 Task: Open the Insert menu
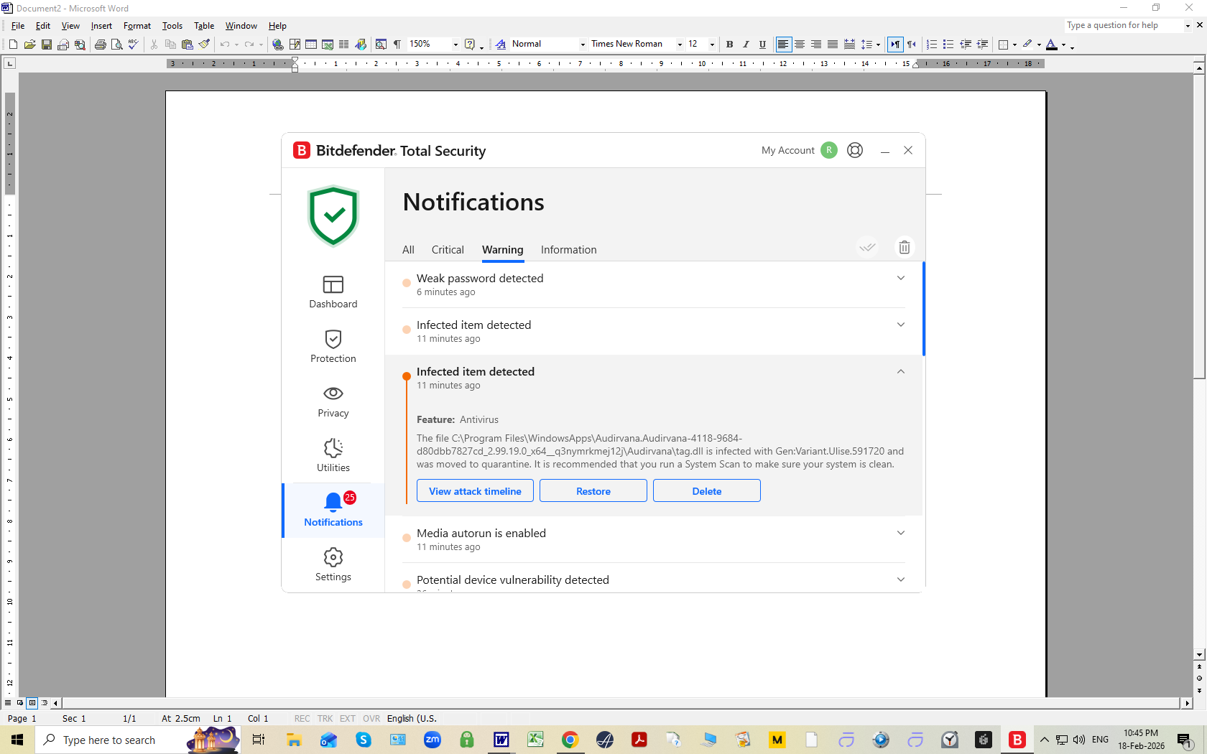click(101, 26)
